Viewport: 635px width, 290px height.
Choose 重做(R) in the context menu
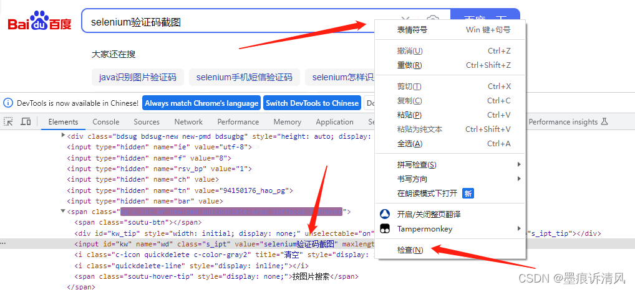coord(450,65)
